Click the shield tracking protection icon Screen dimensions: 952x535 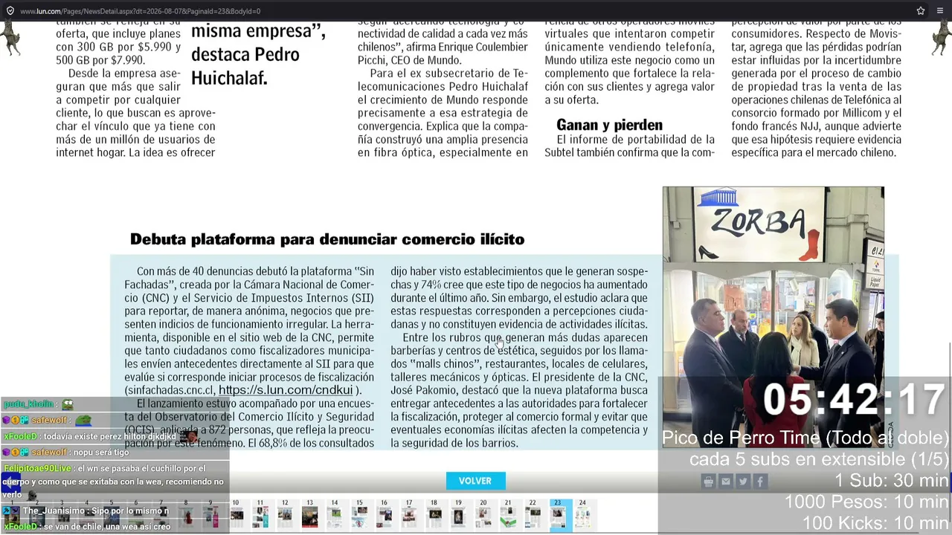pyautogui.click(x=10, y=11)
